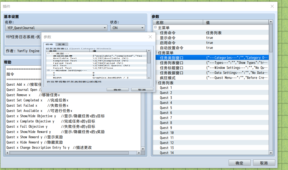This screenshot has height=170, width=288.
Task: Close the small 参数 dialog
Action: pos(150,37)
